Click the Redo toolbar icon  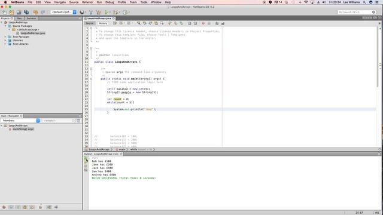coord(43,12)
